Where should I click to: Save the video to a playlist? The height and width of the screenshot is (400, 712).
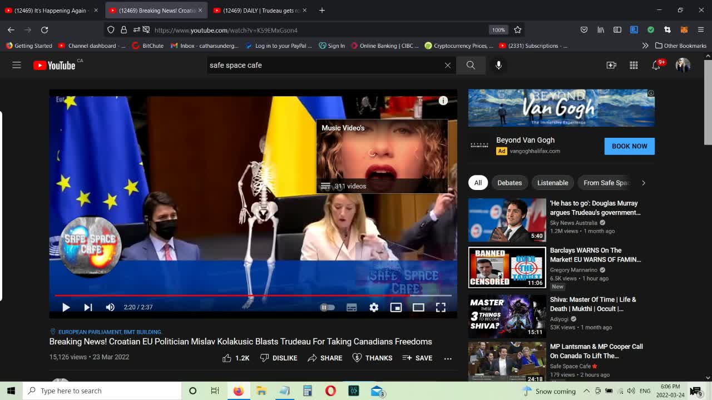(417, 358)
